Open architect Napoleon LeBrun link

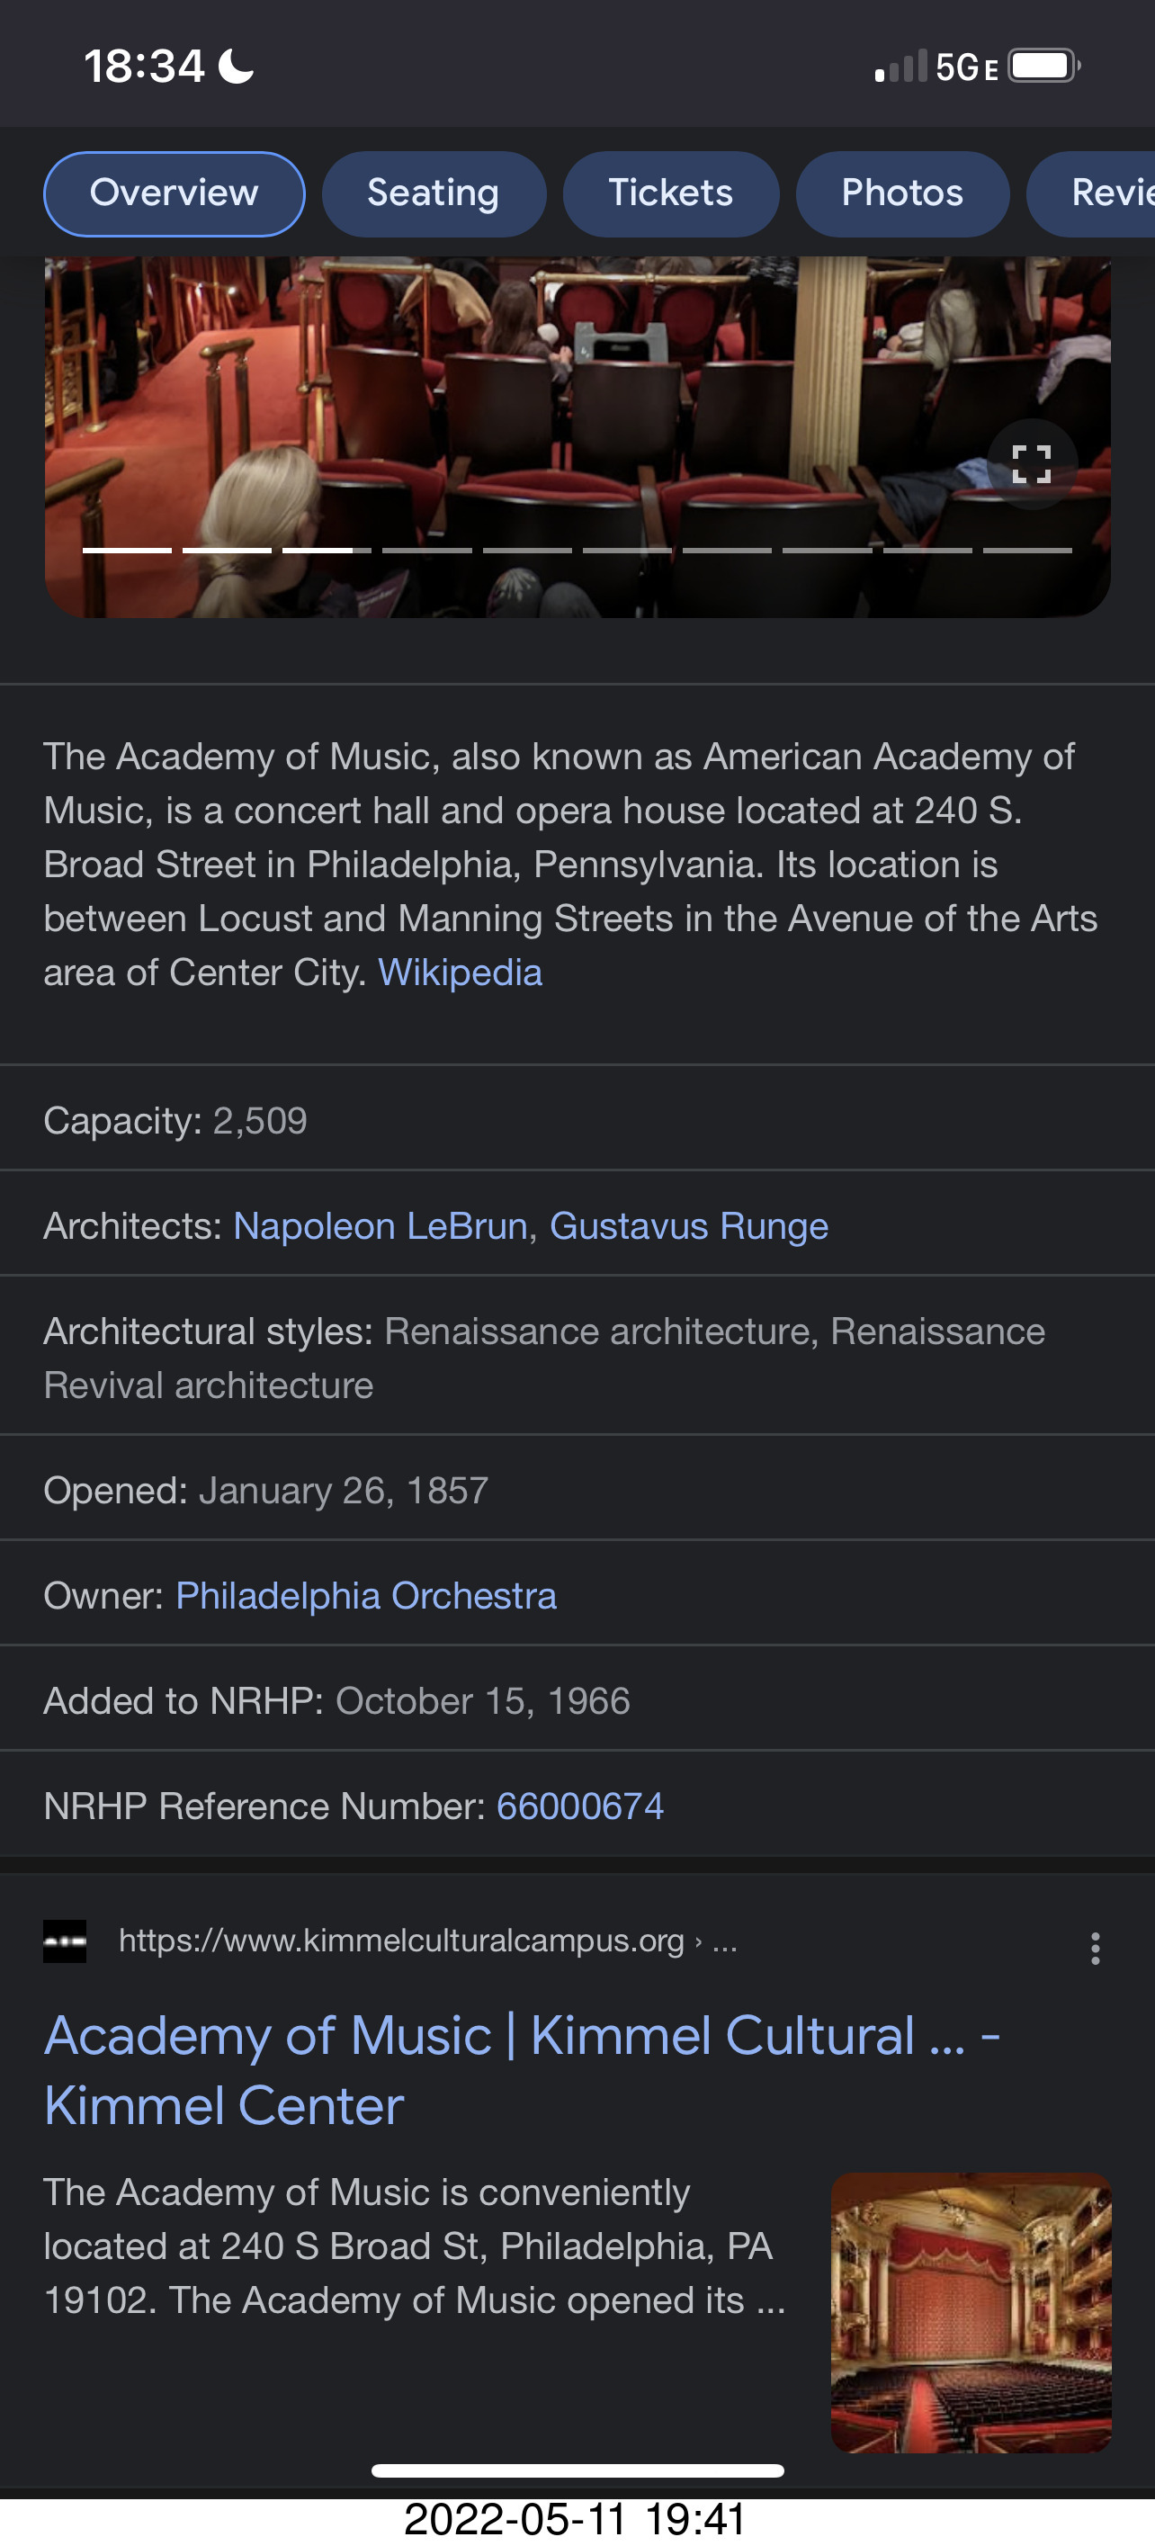pos(380,1225)
